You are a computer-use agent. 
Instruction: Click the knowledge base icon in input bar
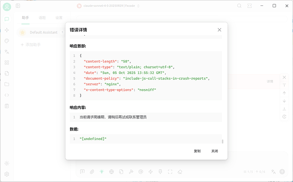point(121,172)
